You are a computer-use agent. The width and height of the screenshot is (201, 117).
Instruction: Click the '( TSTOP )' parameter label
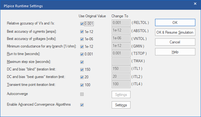click(x=139, y=53)
